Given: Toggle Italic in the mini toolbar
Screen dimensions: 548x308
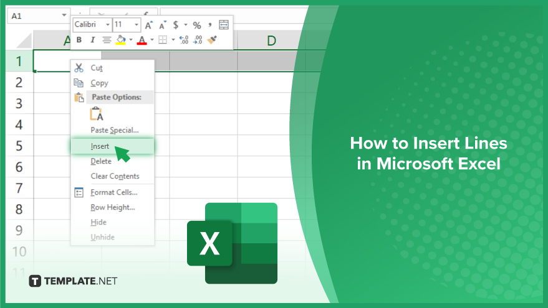Looking at the screenshot, I should pyautogui.click(x=93, y=40).
